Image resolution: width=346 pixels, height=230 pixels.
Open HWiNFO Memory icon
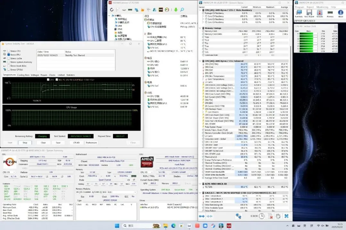click(x=330, y=13)
